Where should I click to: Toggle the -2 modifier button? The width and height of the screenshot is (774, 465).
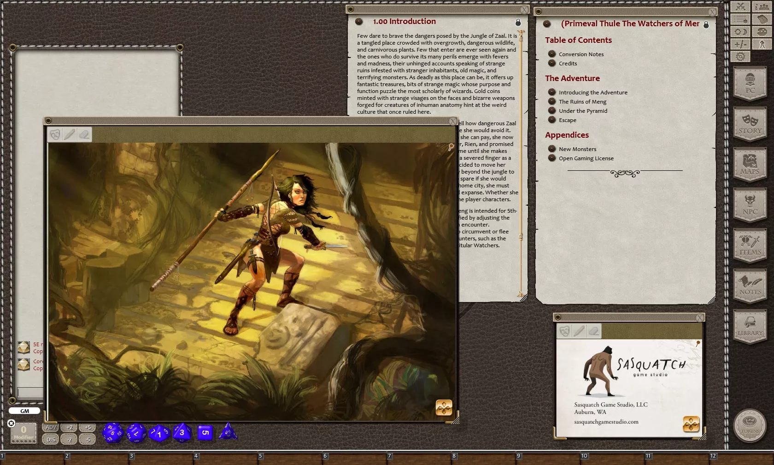coord(70,439)
